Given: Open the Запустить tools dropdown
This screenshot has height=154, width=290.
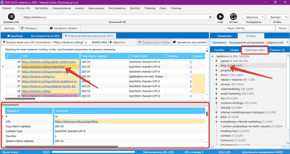Looking at the screenshot, I should tap(254, 17).
